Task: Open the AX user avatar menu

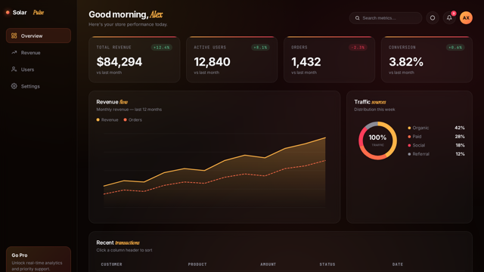Action: click(x=466, y=18)
